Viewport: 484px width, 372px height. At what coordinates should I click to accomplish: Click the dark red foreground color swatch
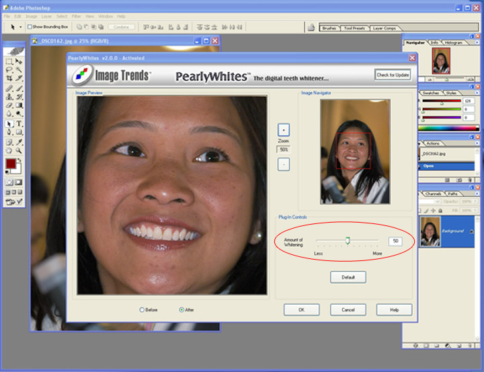point(11,163)
